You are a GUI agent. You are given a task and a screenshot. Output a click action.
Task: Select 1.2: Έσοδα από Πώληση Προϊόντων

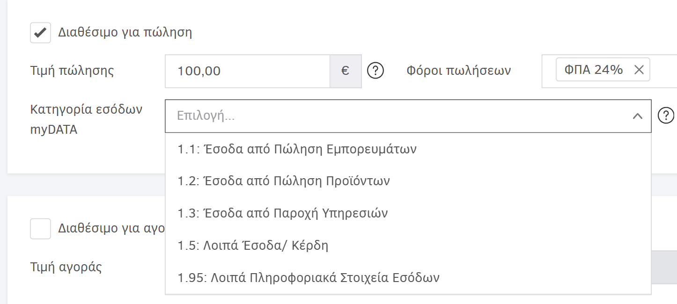point(284,181)
